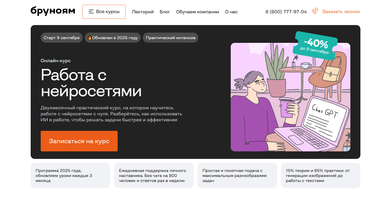
Task: Click the Заказать звонок link
Action: [341, 12]
